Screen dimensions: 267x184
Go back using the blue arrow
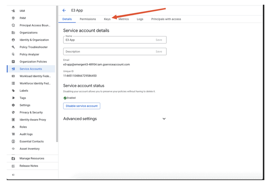(x=64, y=10)
